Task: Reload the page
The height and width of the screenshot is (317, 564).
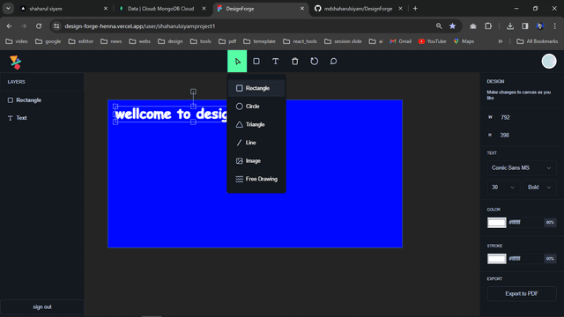Action: click(x=39, y=26)
